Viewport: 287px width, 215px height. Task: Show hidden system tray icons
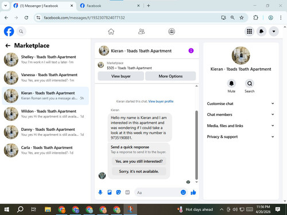[222, 209]
